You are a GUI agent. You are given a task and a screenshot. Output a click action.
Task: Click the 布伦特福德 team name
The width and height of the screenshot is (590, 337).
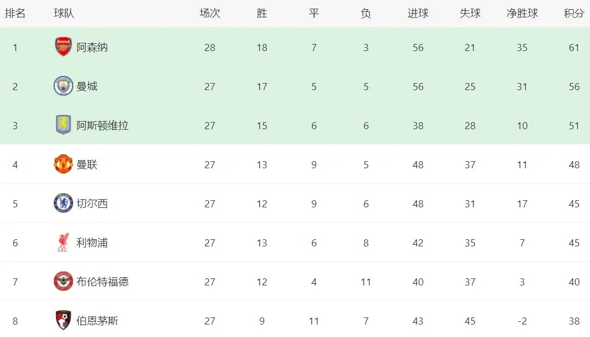102,282
